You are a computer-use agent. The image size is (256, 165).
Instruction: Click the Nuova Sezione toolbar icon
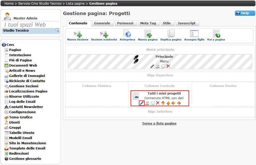click(78, 34)
